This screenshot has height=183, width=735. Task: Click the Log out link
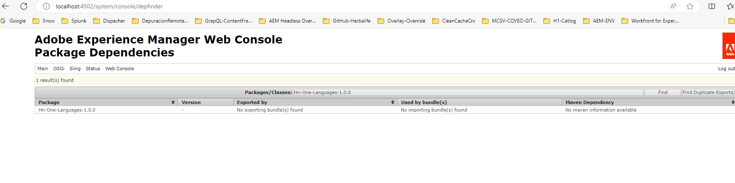(726, 69)
